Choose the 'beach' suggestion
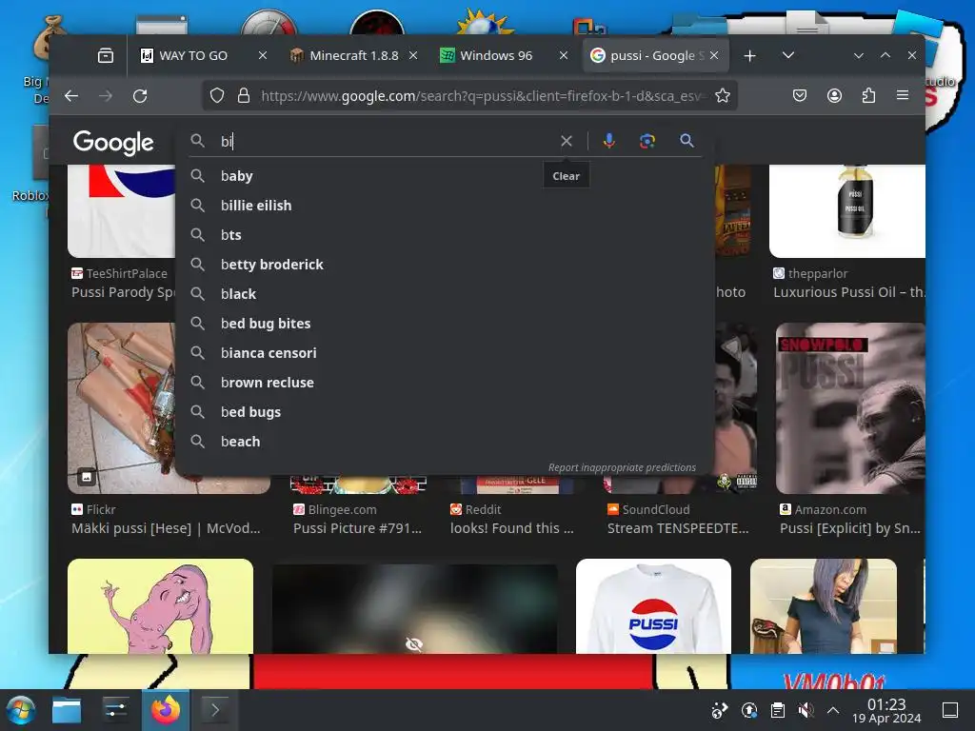 444,442
